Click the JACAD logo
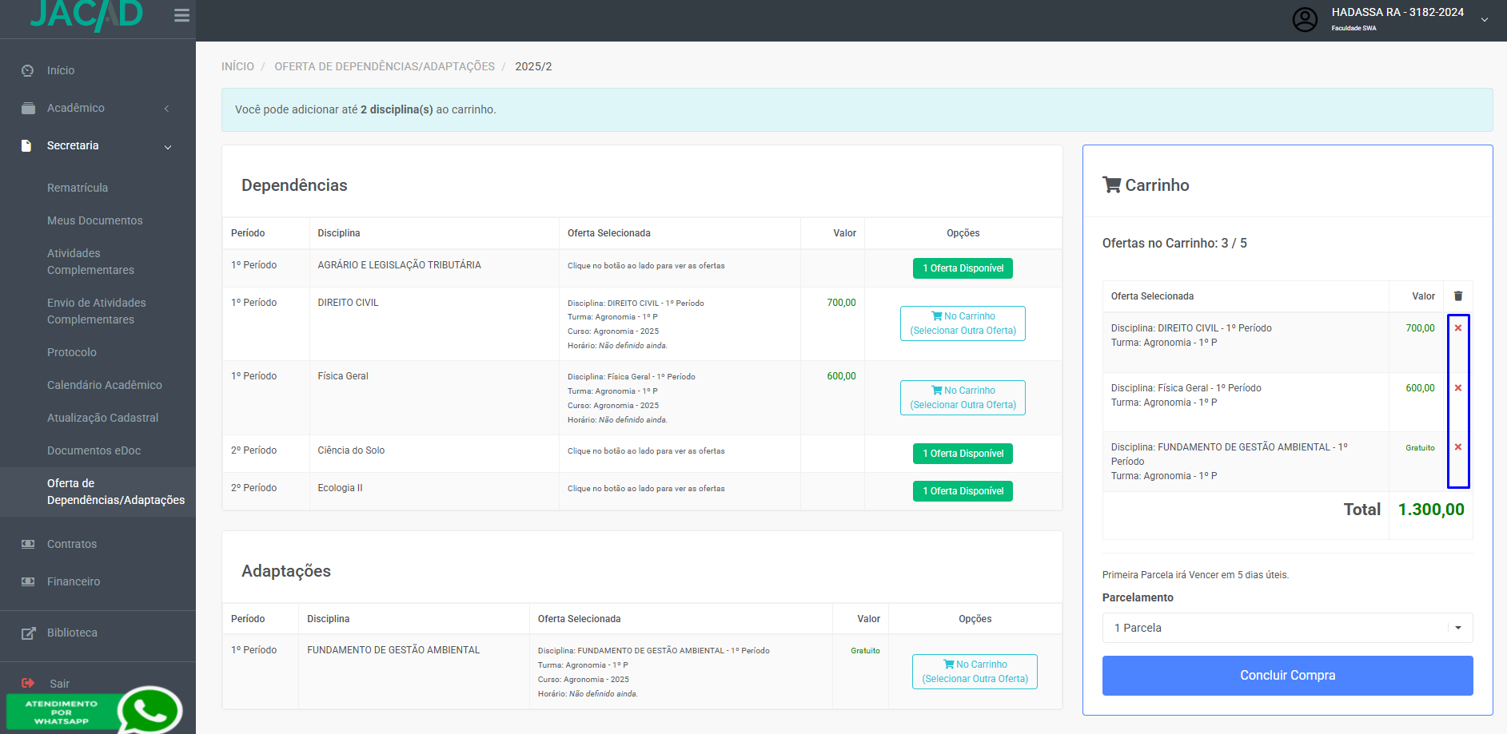The width and height of the screenshot is (1507, 734). (x=86, y=14)
